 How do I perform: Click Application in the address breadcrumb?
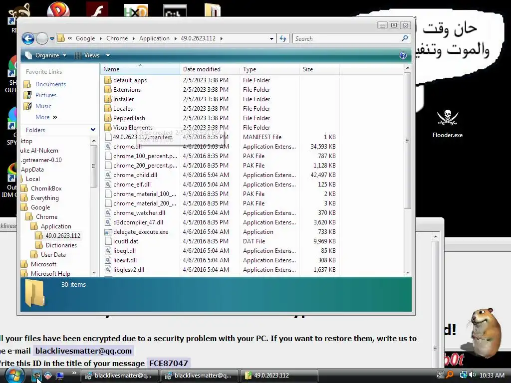coord(154,38)
